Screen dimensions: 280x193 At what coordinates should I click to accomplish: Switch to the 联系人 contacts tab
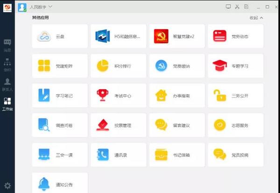pyautogui.click(x=7, y=84)
